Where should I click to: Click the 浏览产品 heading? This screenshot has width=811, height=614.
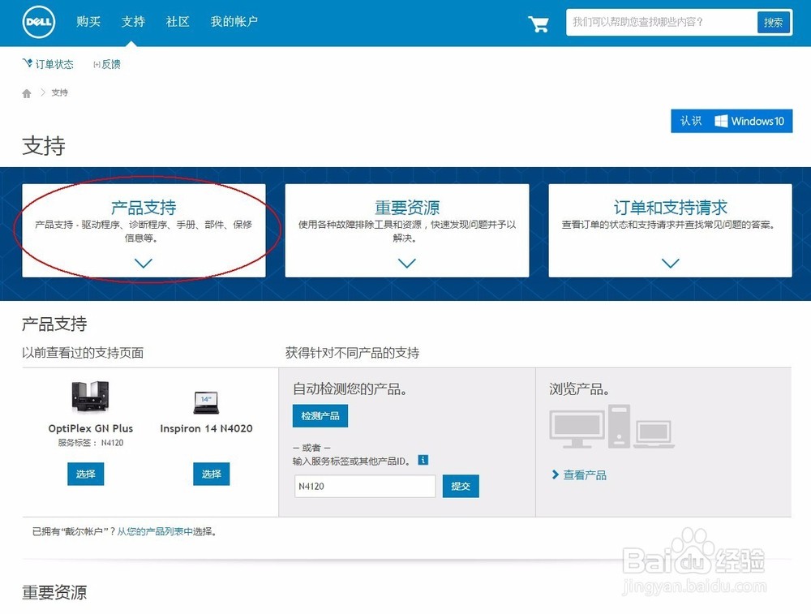[x=579, y=389]
